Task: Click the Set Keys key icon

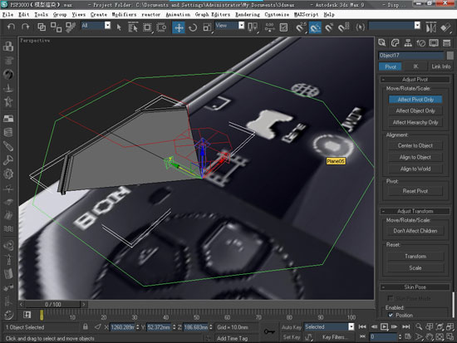Action: (x=268, y=331)
